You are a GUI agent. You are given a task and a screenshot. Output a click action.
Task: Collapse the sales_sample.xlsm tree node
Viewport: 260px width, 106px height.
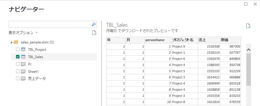11,42
